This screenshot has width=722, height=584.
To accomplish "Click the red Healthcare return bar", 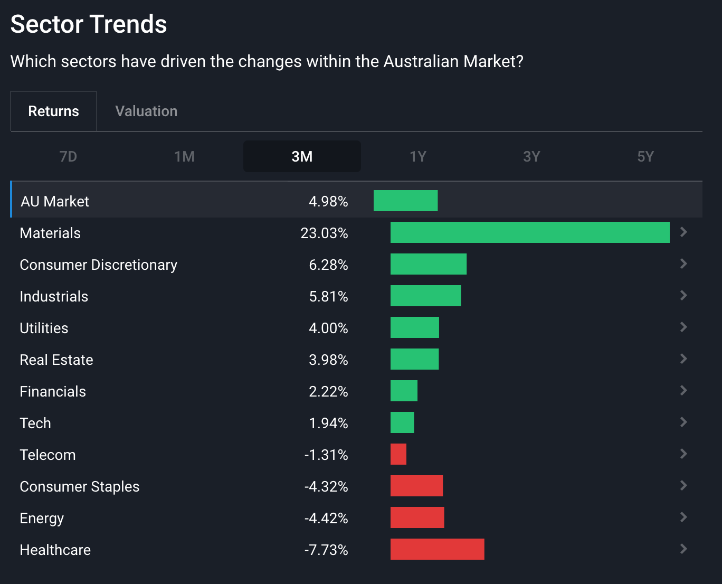I will click(437, 549).
